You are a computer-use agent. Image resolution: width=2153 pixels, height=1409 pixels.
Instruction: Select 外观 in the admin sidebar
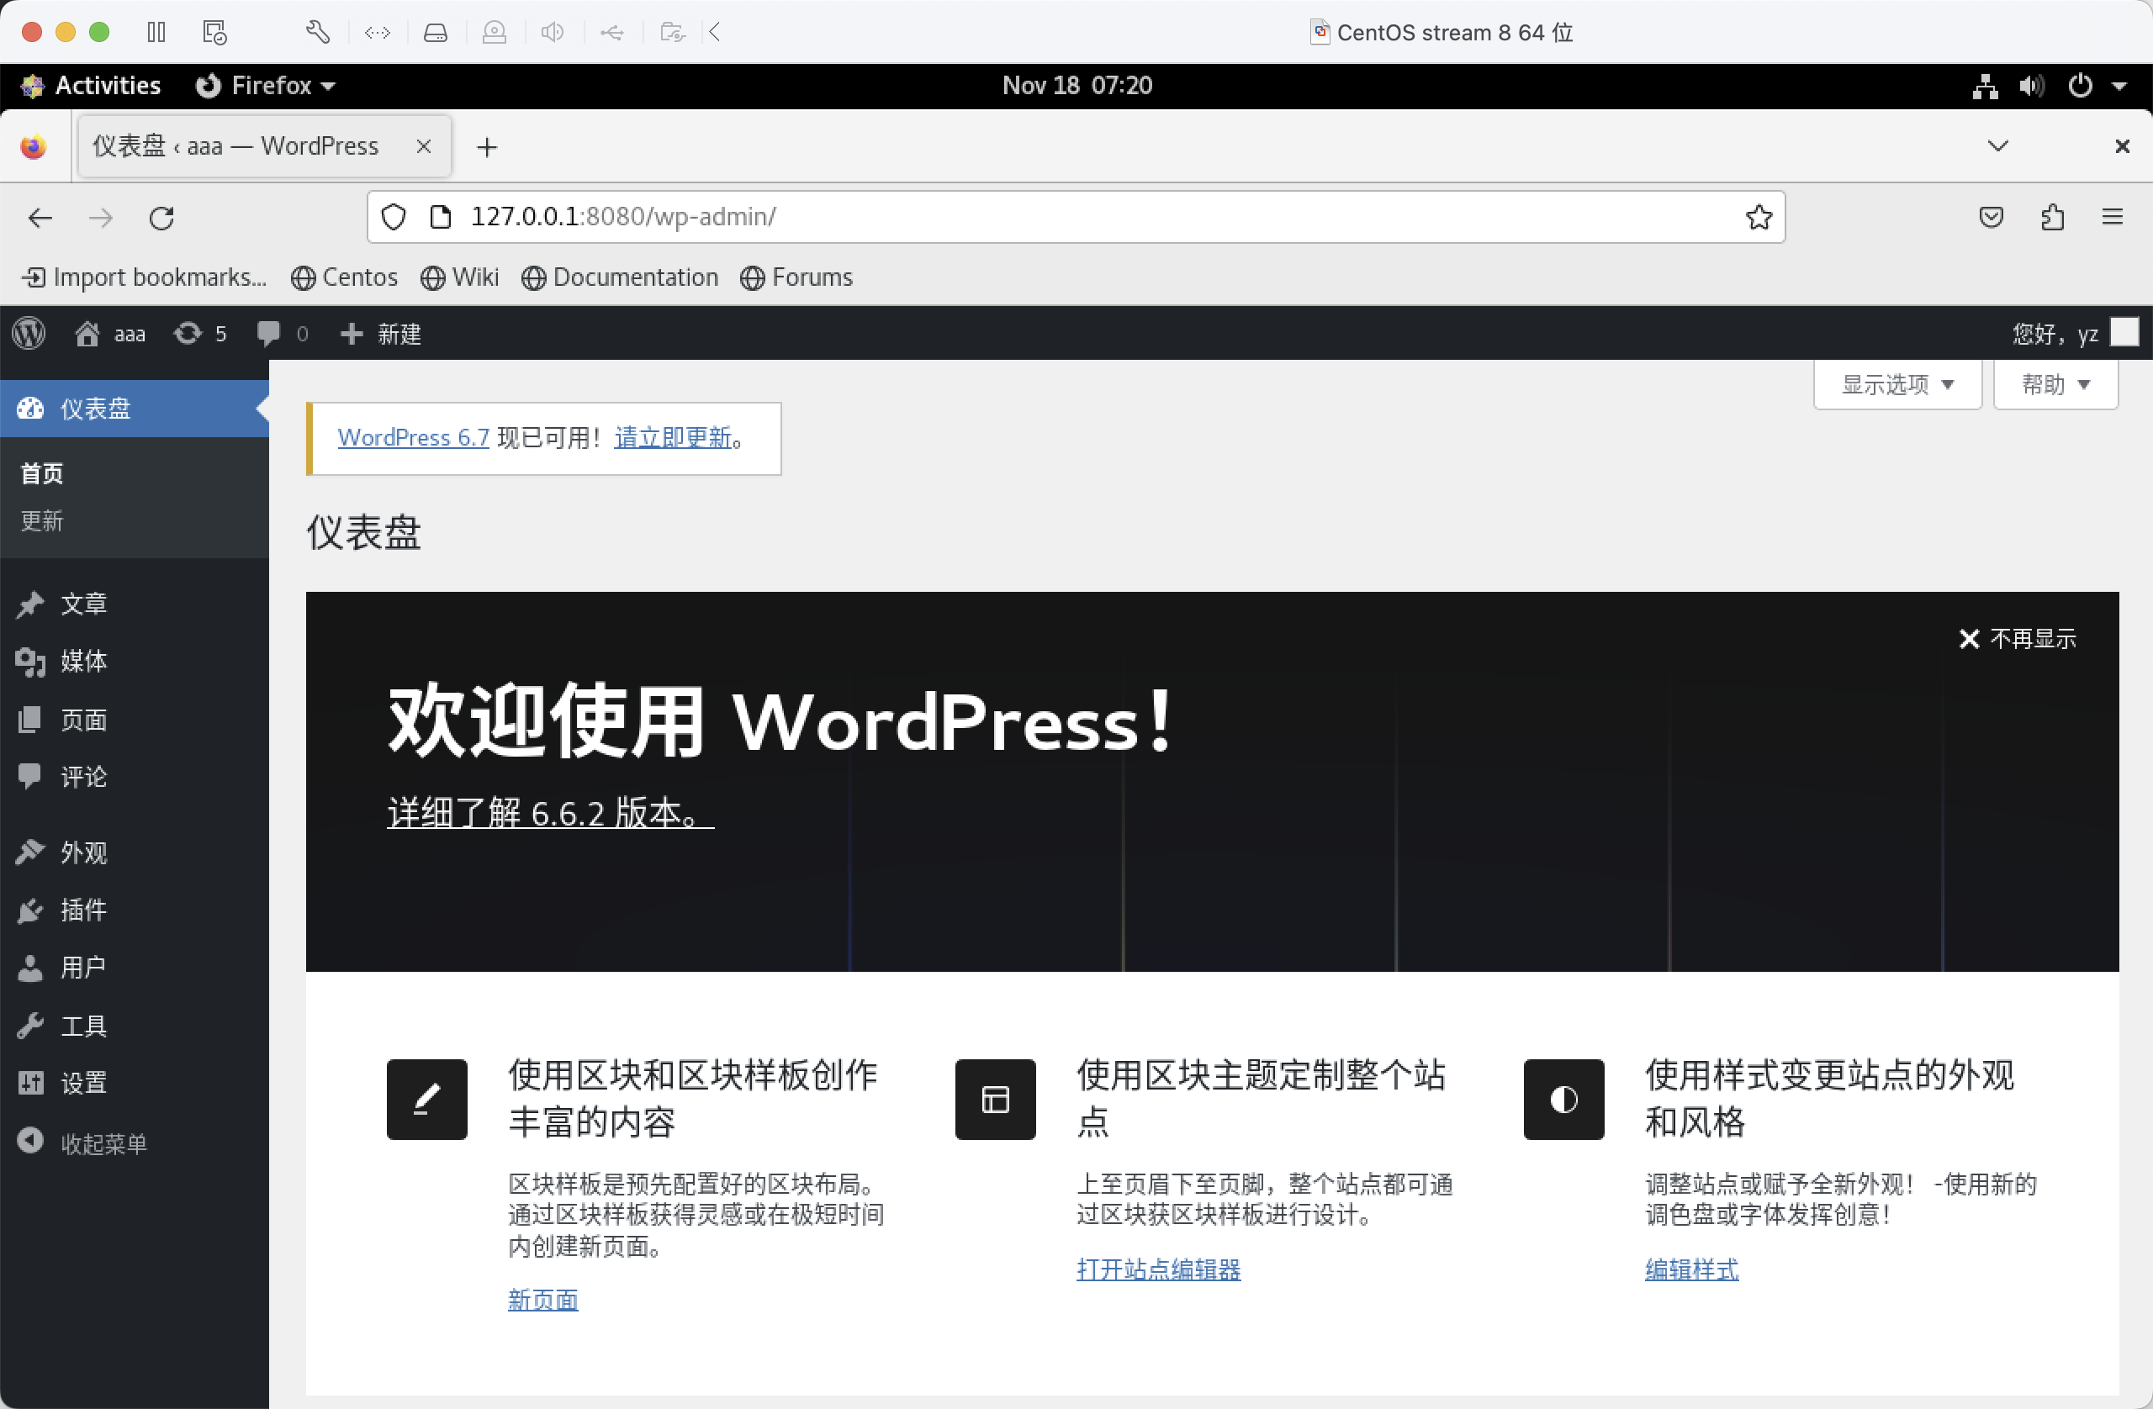pos(83,852)
